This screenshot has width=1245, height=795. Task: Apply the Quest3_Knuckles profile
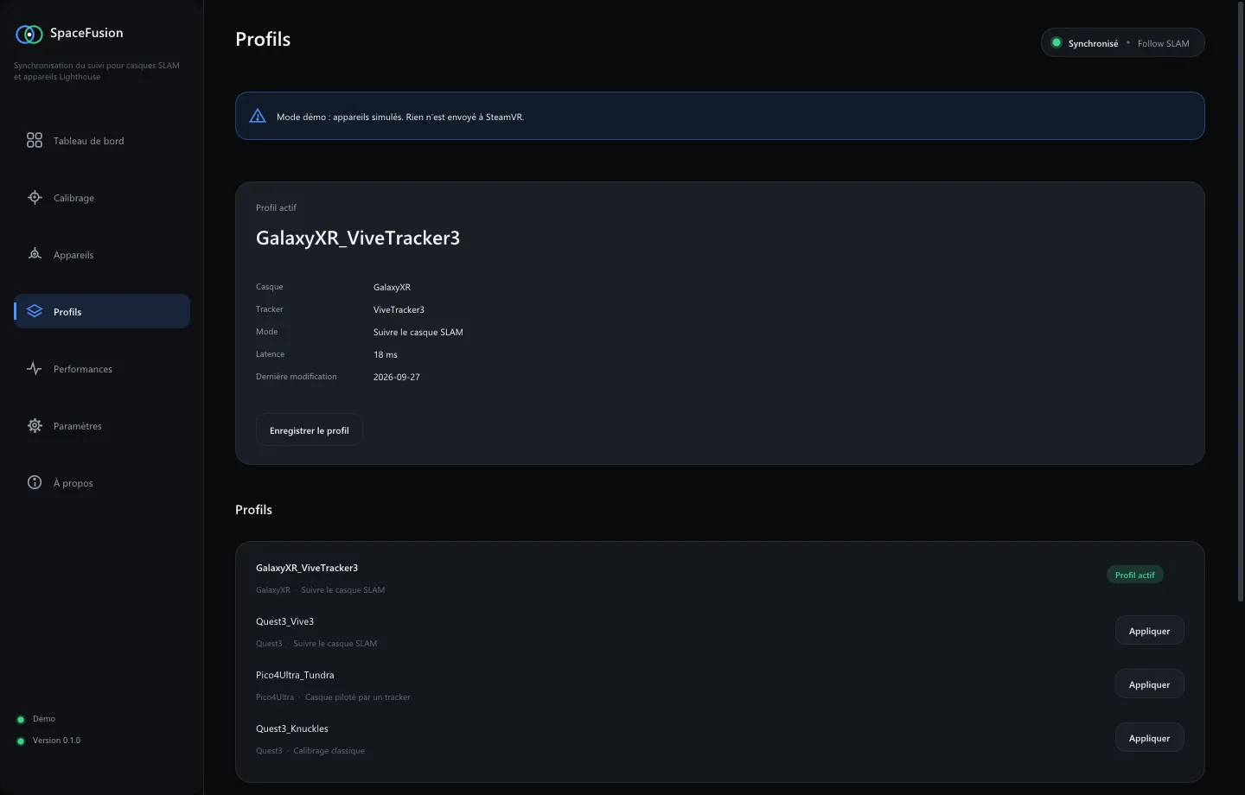1149,738
